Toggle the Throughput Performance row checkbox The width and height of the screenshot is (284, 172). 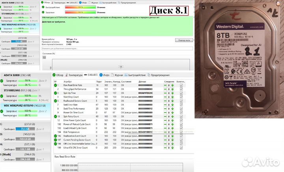(181, 89)
